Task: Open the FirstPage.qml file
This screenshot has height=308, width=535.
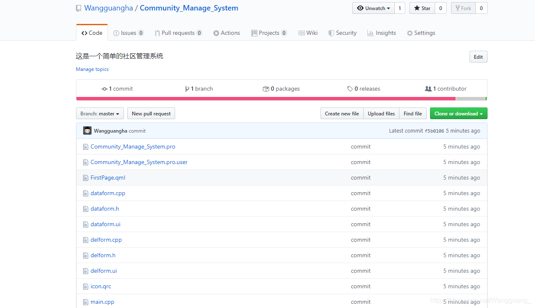Action: 108,178
